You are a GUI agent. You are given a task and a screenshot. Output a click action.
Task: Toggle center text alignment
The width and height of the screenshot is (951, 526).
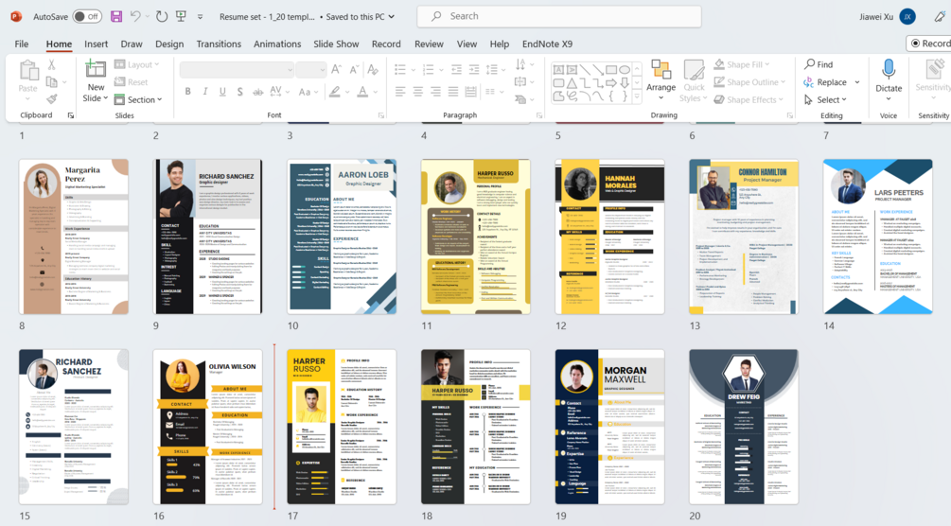(418, 92)
